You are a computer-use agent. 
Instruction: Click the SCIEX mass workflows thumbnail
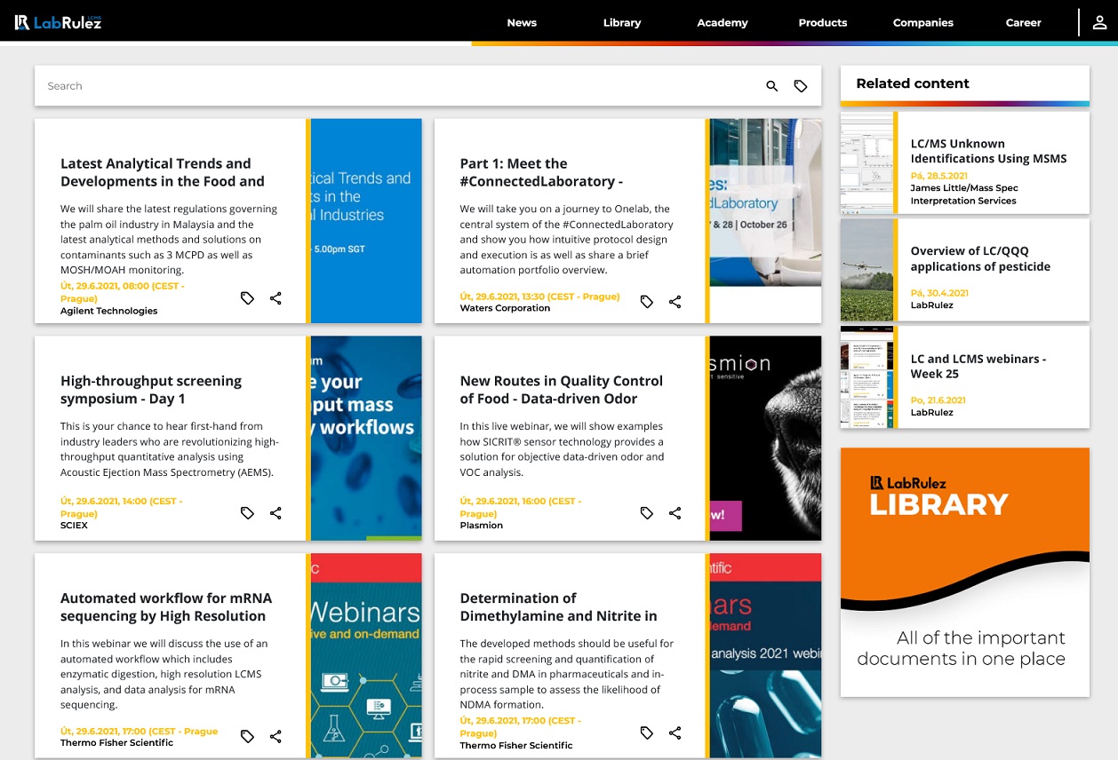[x=366, y=438]
